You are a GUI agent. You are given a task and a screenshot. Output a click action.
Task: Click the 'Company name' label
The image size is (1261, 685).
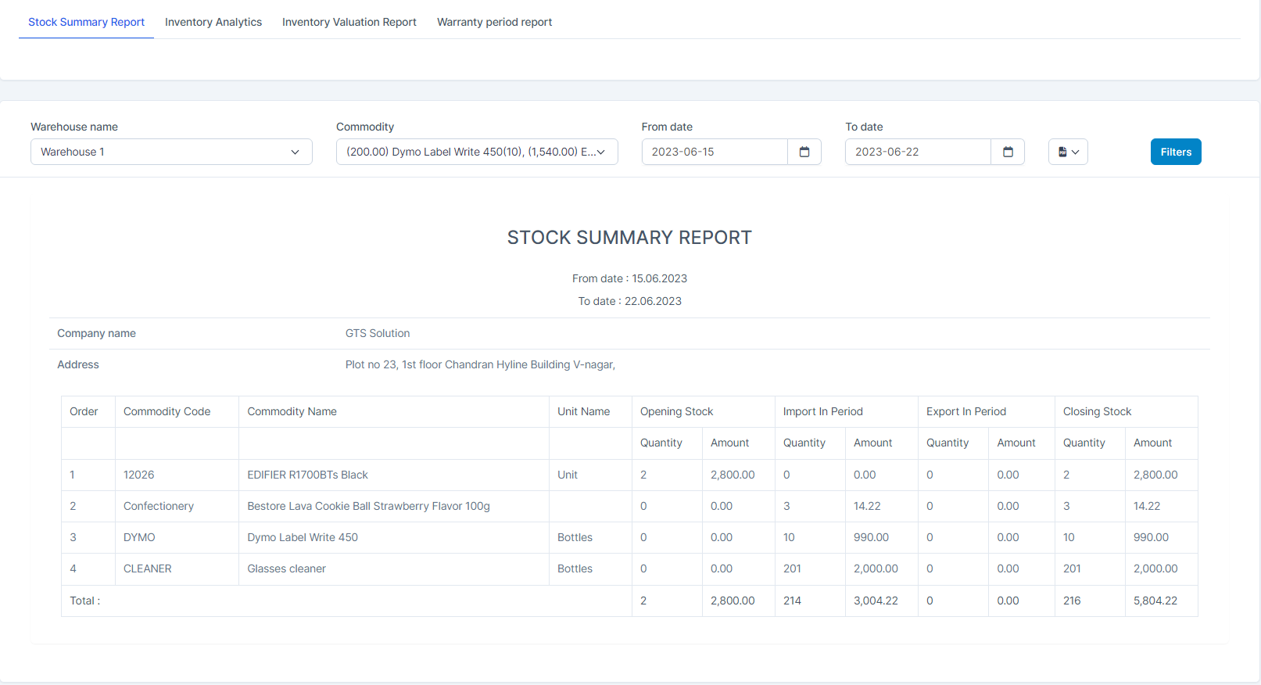click(x=96, y=333)
